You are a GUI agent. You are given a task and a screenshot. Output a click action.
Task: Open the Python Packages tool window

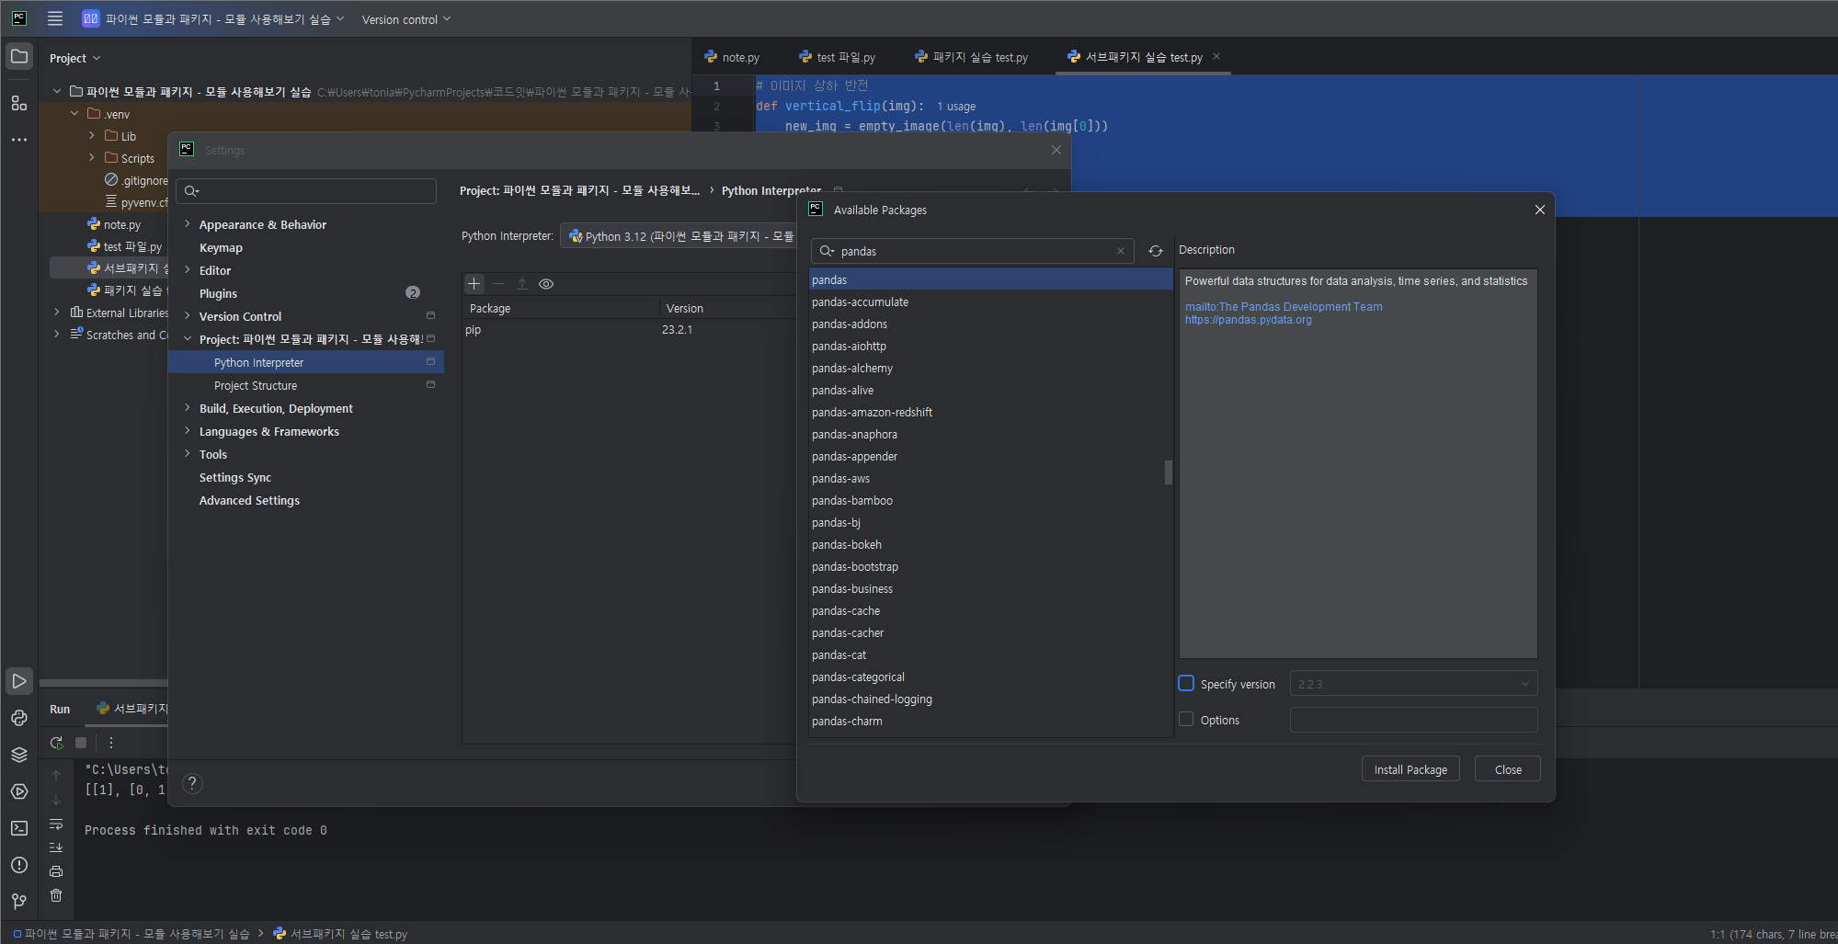point(19,755)
